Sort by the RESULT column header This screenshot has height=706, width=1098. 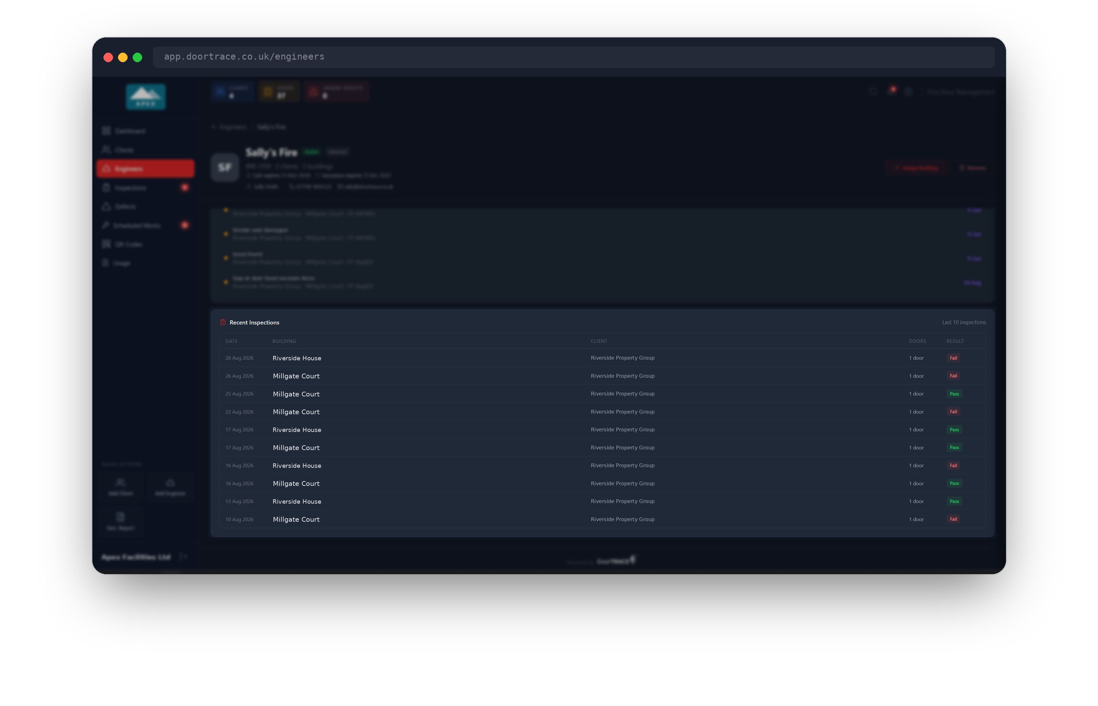click(955, 341)
